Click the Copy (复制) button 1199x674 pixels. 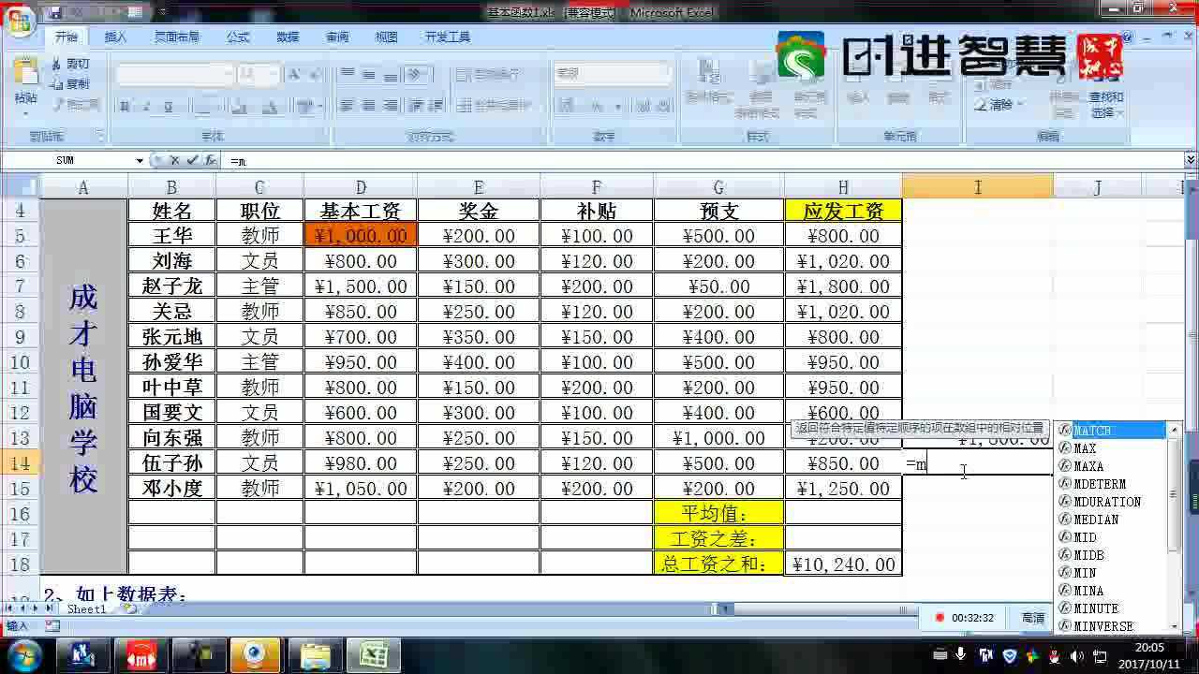(x=70, y=84)
